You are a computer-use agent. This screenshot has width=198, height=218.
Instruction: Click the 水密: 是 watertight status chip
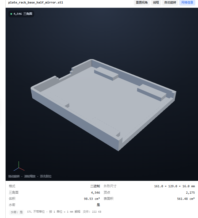(17, 212)
